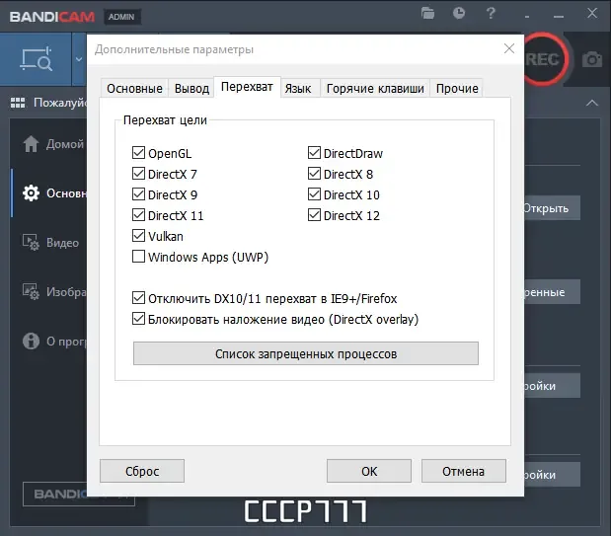This screenshot has width=611, height=536.
Task: Open О программе info in sidebar
Action: (x=53, y=342)
